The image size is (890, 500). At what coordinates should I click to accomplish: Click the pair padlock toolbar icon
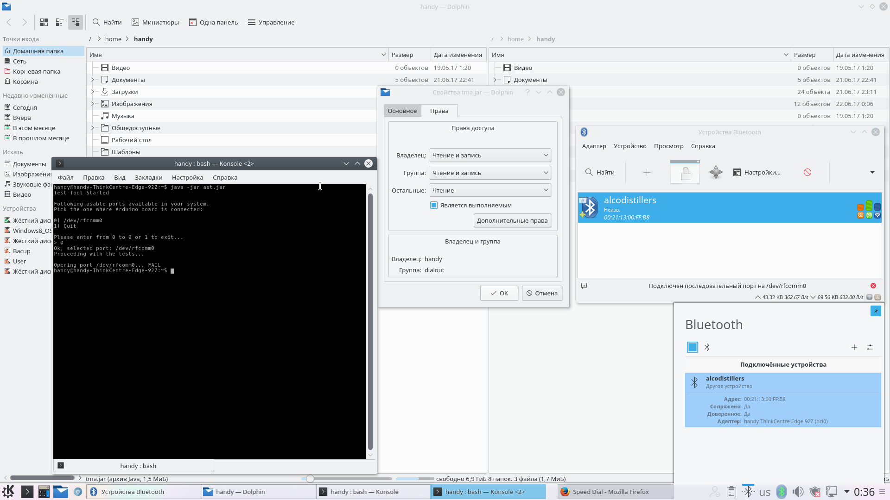pyautogui.click(x=685, y=172)
